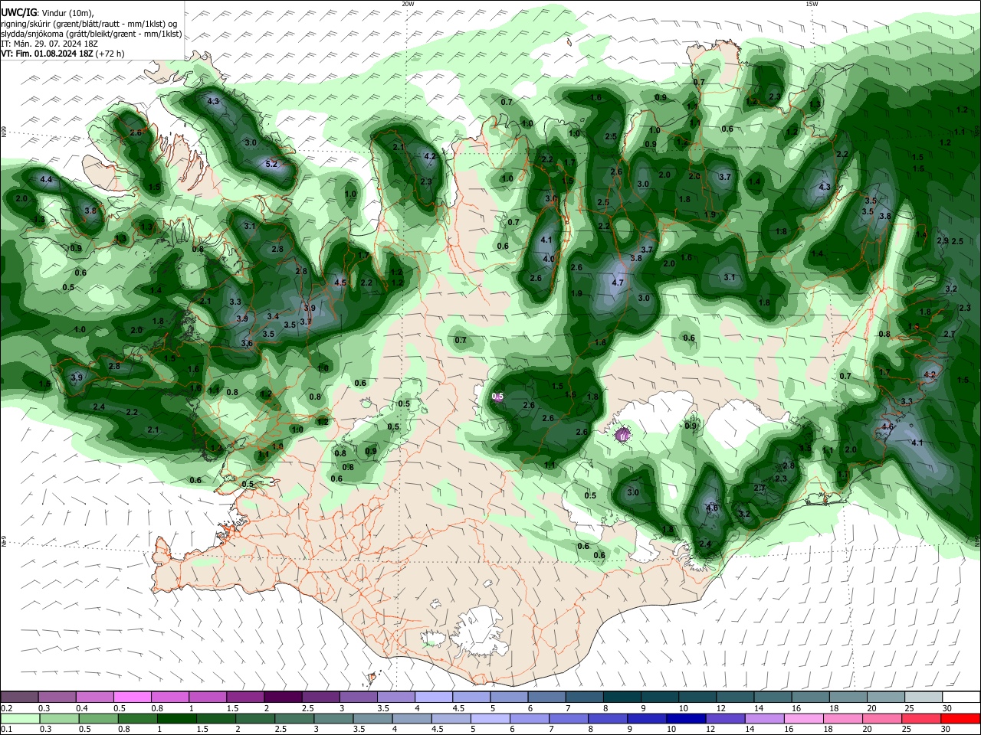Click the 0.4 label in the upper legend row
The width and height of the screenshot is (981, 735).
pyautogui.click(x=82, y=708)
